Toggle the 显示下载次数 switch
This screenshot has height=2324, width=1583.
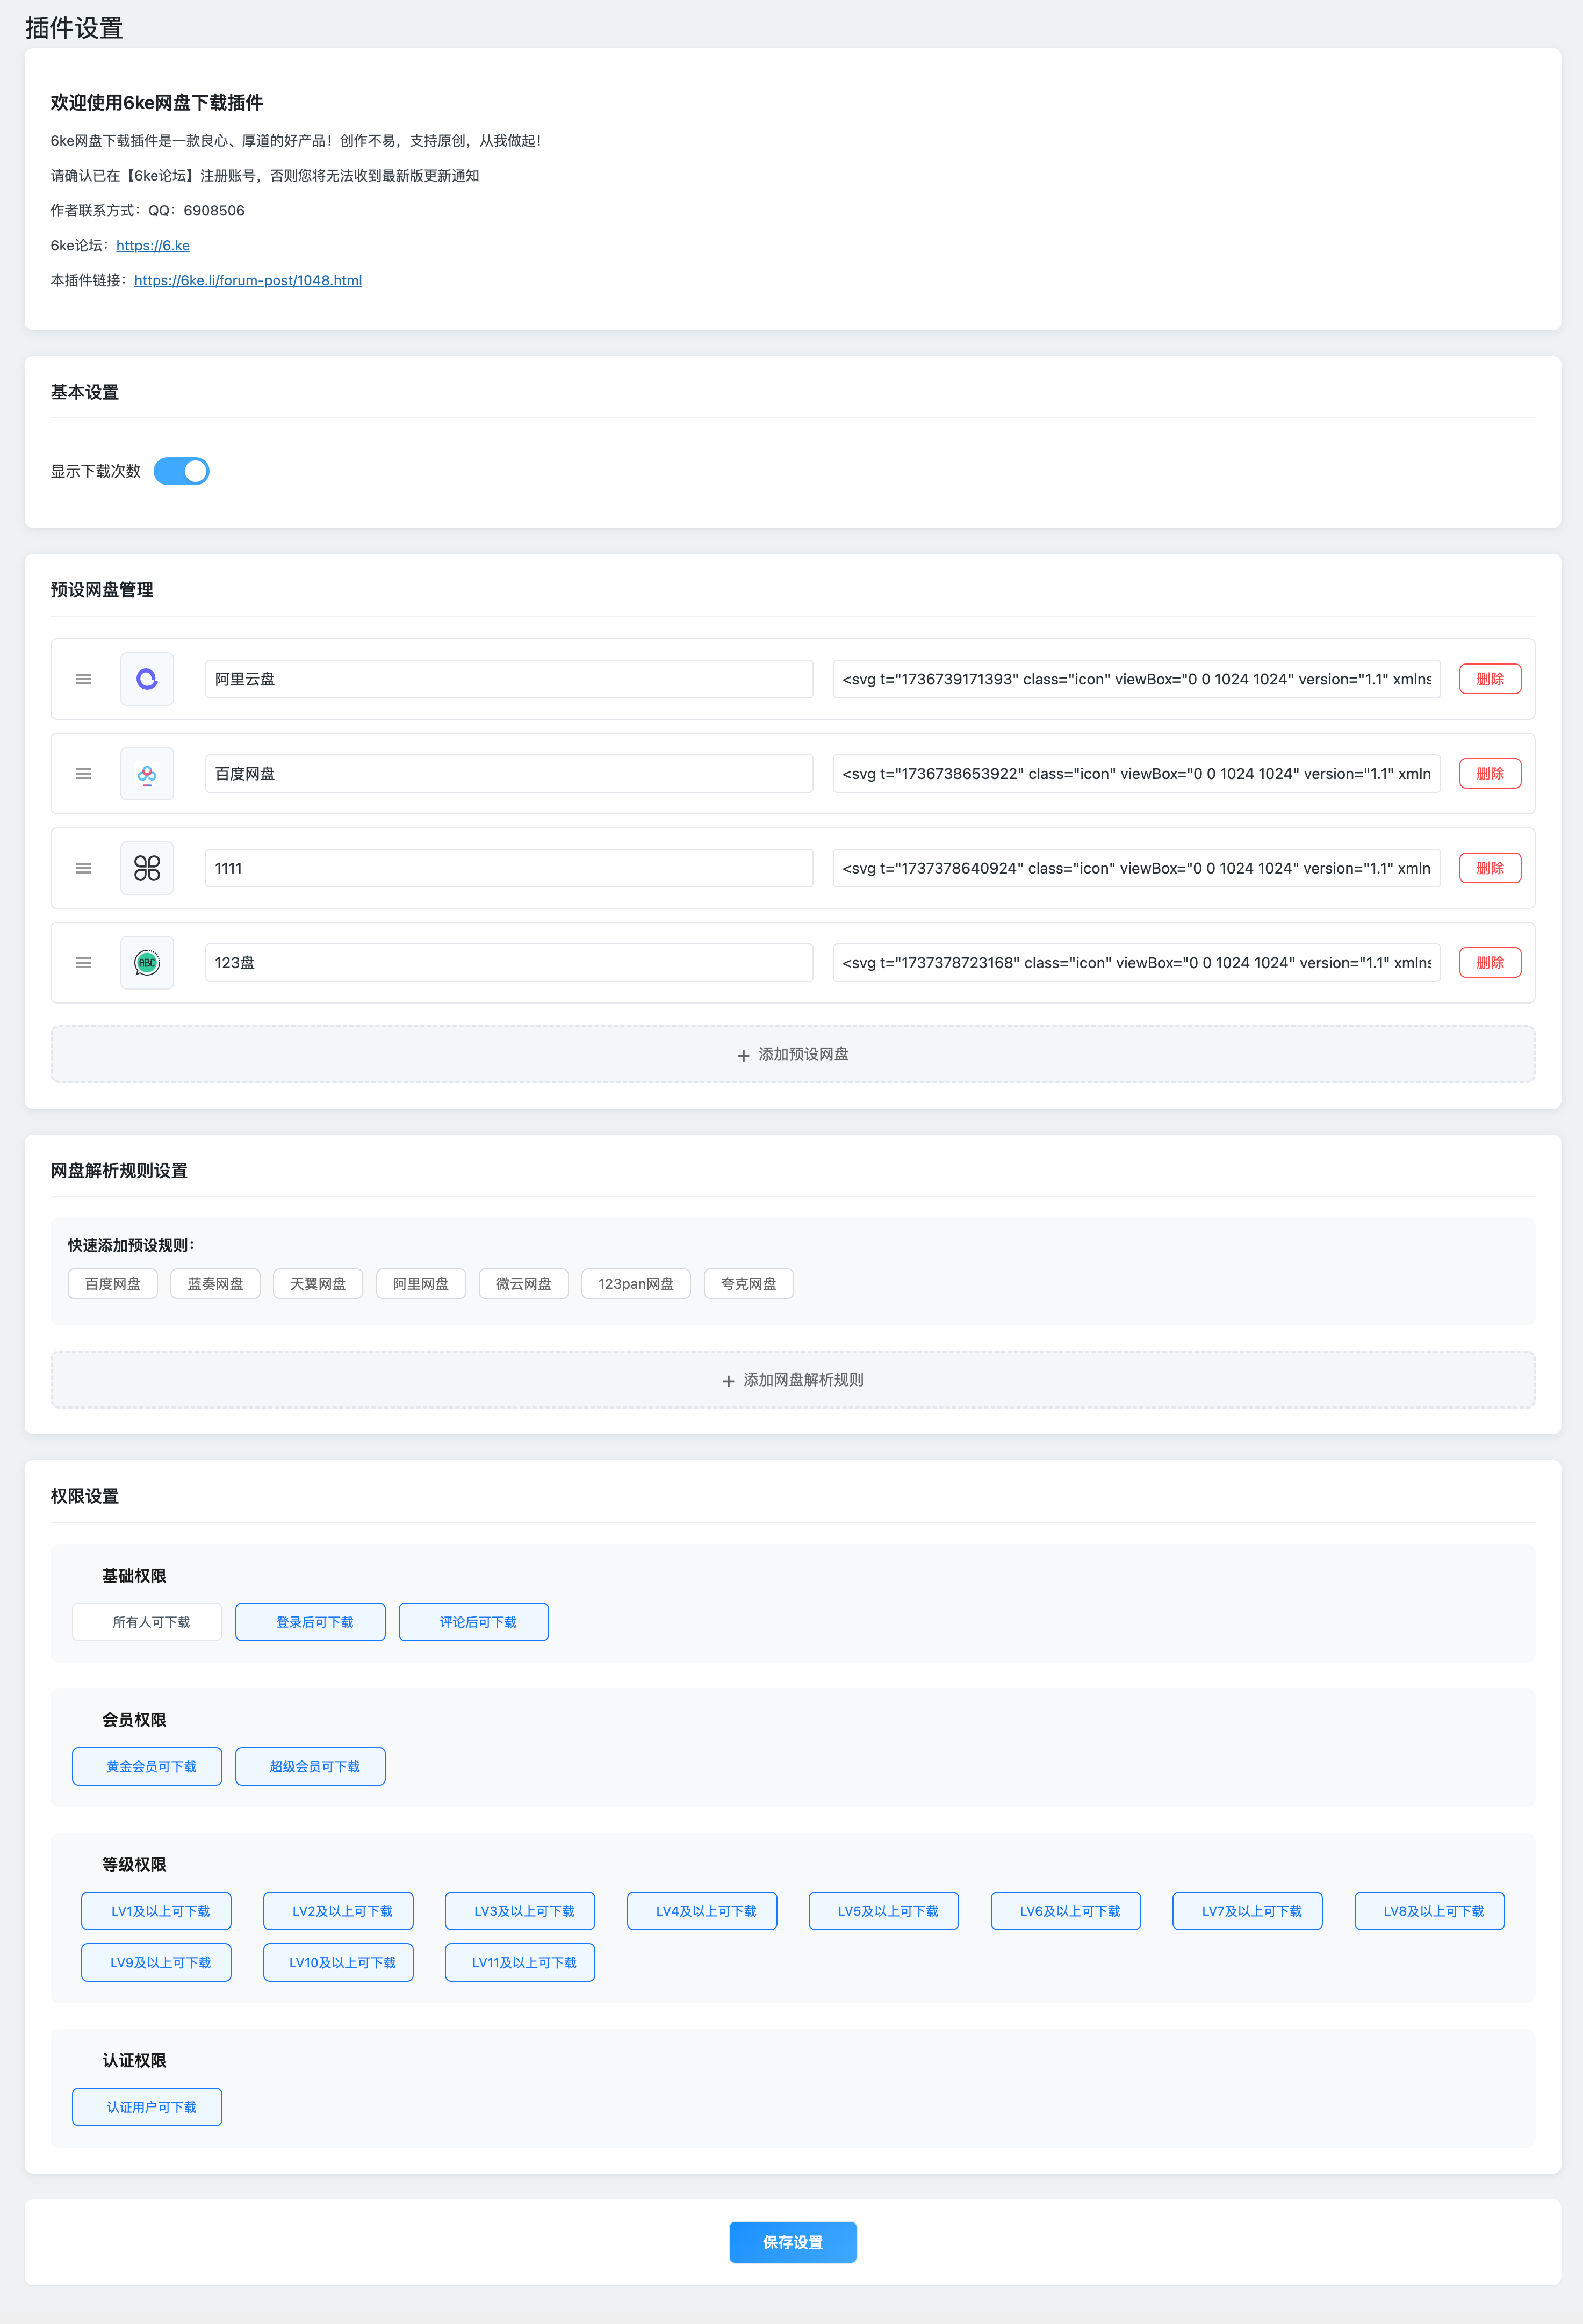click(181, 471)
